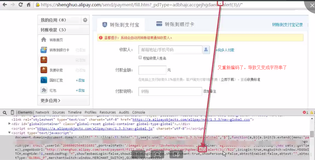Open the DevTools Timeline tab

(x=74, y=113)
